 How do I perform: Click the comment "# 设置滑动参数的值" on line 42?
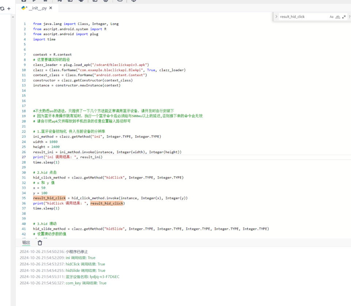50,234
